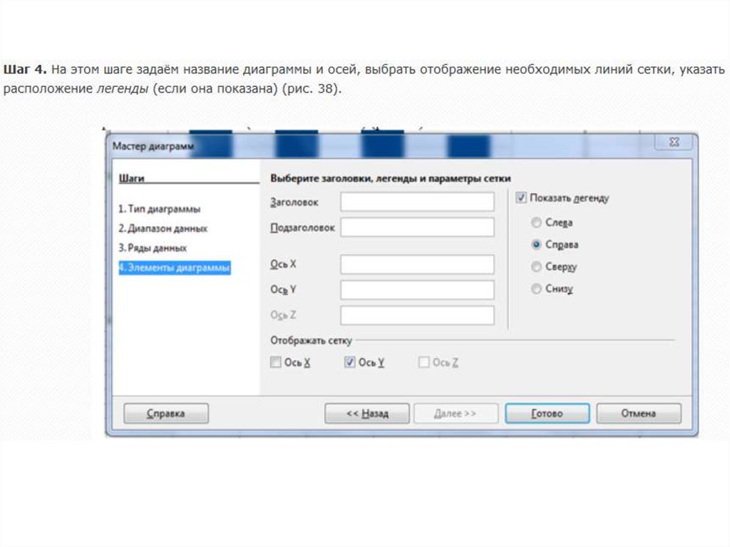
Task: Click the Отмена cancel button
Action: [638, 414]
